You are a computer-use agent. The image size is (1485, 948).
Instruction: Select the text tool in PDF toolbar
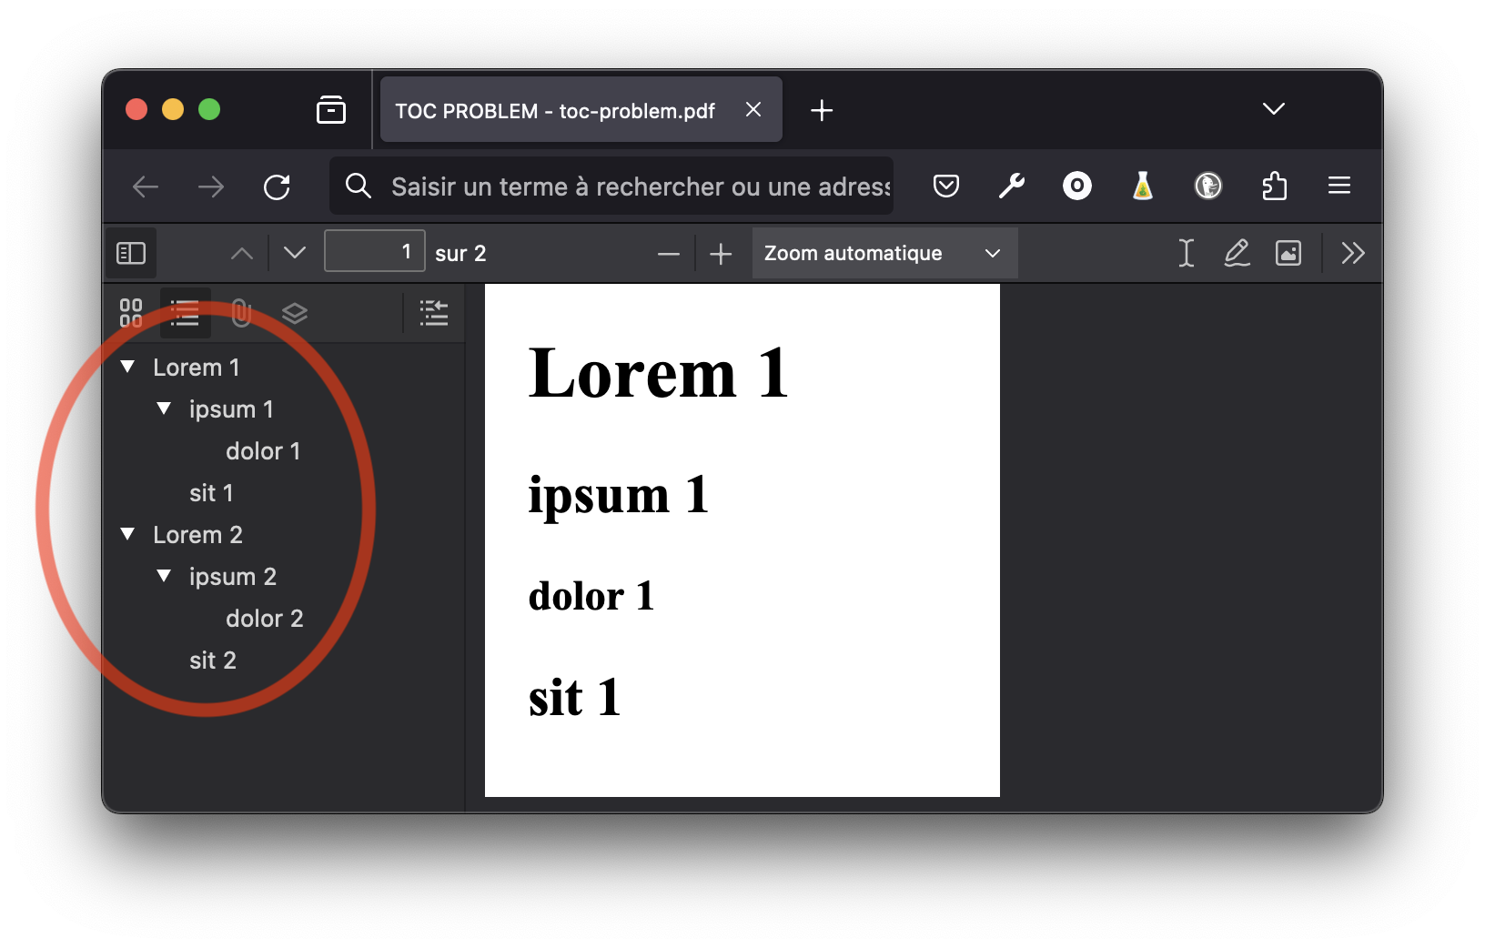[1186, 253]
